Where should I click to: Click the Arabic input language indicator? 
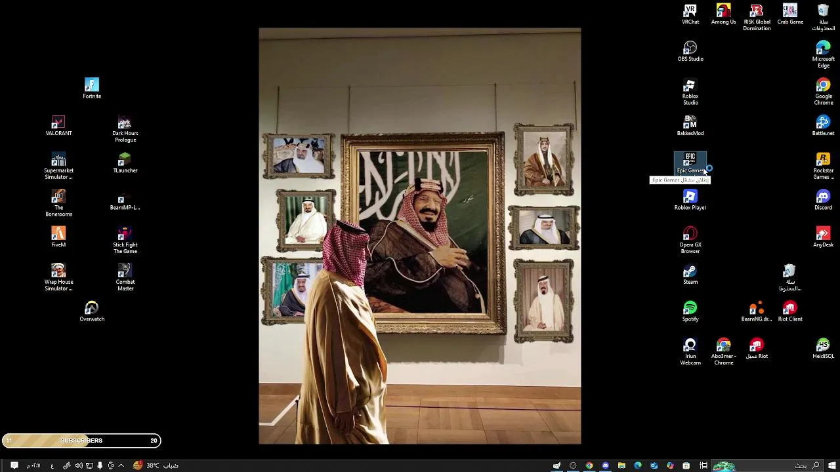point(52,465)
